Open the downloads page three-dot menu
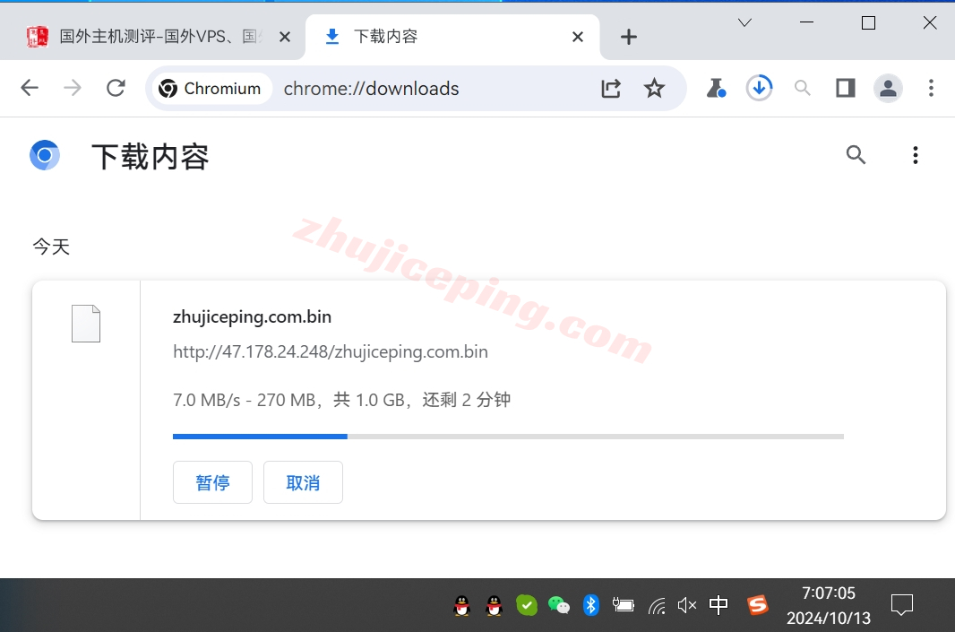The image size is (955, 632). click(916, 154)
